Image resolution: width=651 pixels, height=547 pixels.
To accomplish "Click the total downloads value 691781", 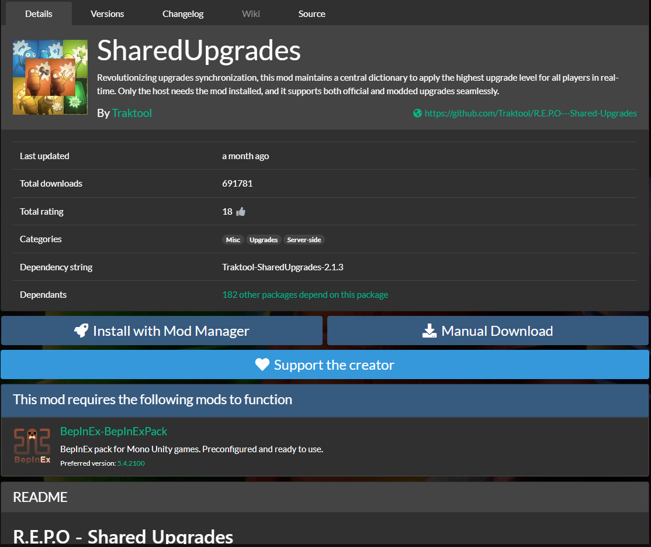I will pyautogui.click(x=237, y=183).
